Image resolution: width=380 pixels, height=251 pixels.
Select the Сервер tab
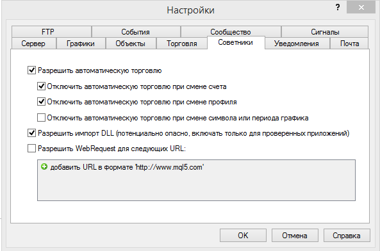33,44
